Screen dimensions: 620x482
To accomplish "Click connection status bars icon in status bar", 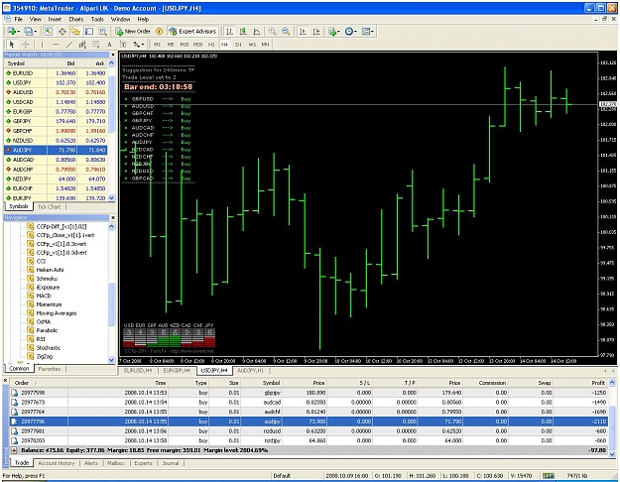I will click(548, 476).
